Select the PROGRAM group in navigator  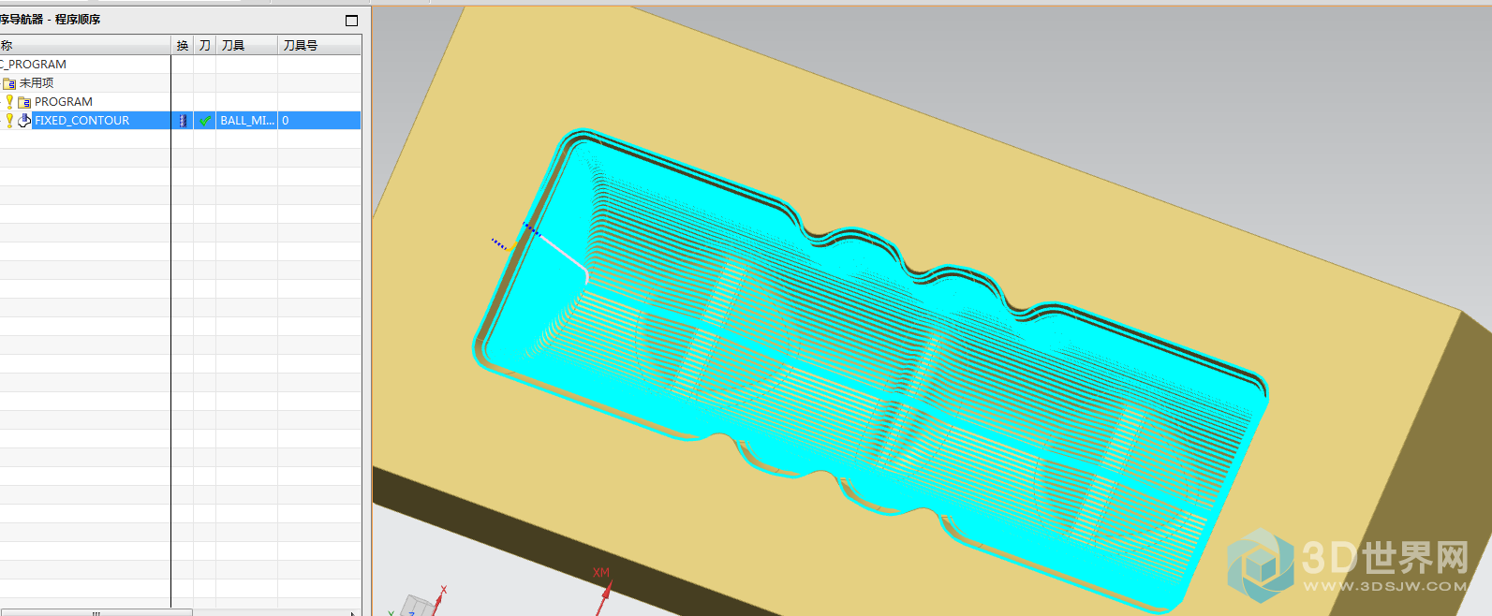pos(63,101)
